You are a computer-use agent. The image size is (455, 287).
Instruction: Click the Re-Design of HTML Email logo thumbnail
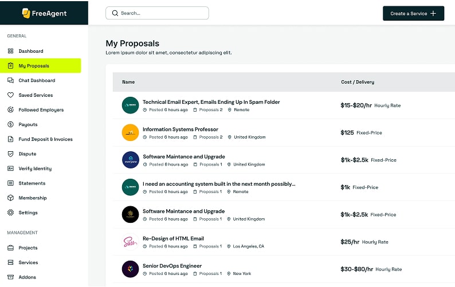pos(130,242)
